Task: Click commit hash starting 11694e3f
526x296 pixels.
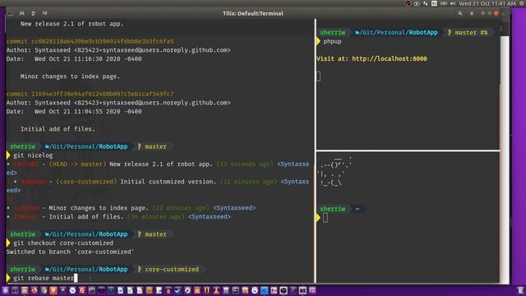Action: point(102,94)
